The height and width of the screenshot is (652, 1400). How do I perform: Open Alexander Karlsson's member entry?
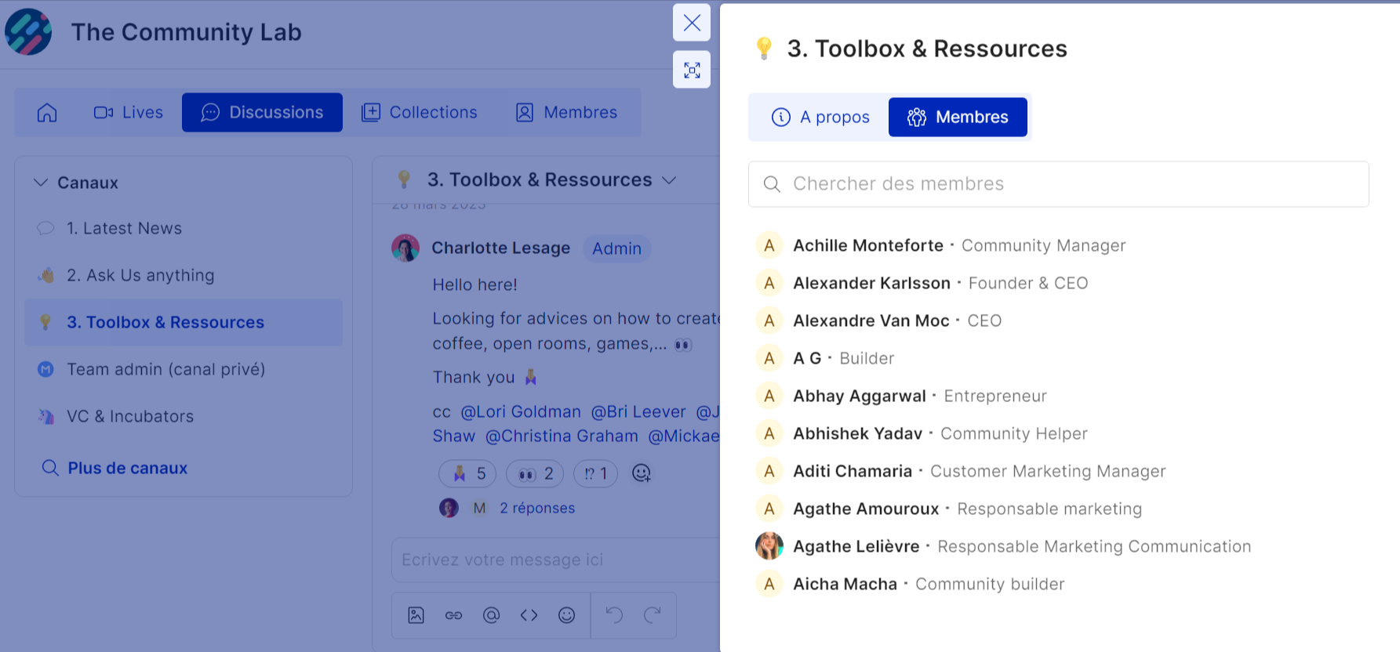[x=922, y=283]
